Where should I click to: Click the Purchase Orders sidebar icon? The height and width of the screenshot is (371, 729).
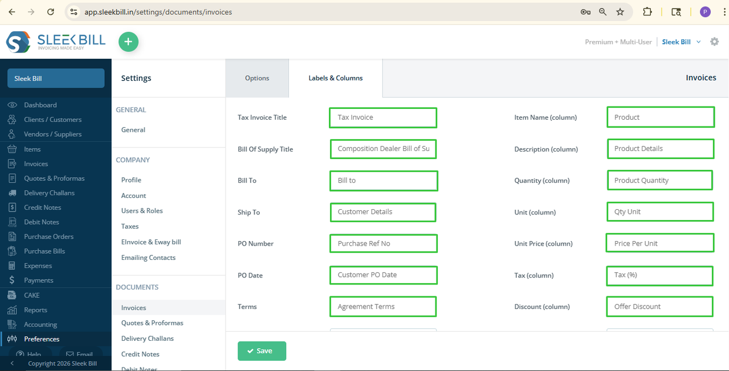click(x=12, y=237)
